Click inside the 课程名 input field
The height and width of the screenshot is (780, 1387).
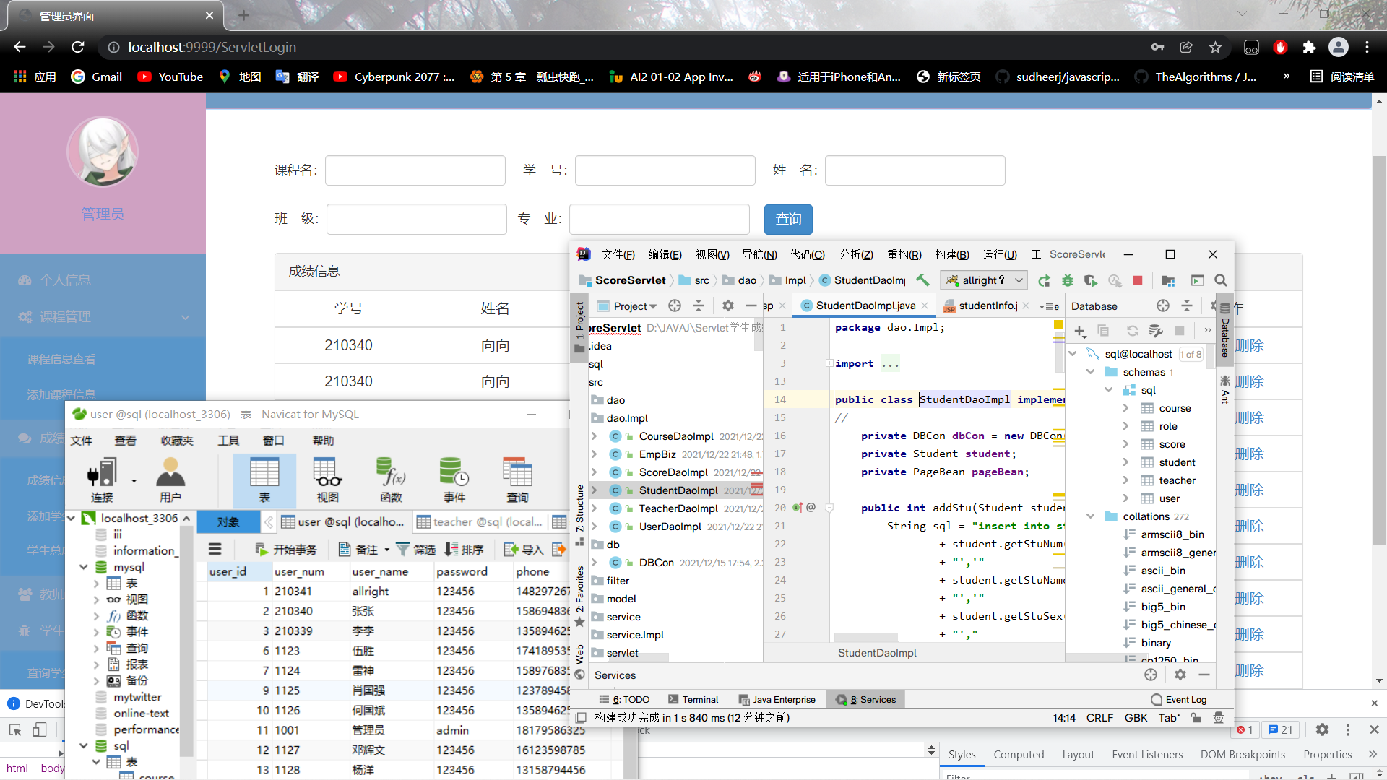[415, 170]
